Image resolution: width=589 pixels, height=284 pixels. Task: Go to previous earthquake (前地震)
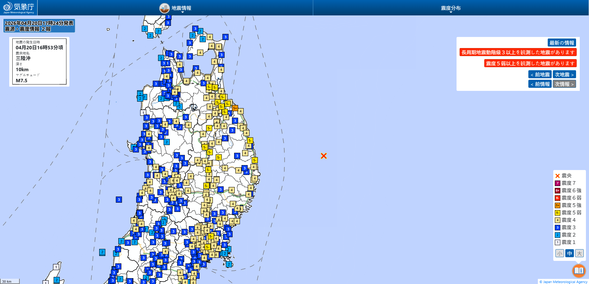(540, 75)
